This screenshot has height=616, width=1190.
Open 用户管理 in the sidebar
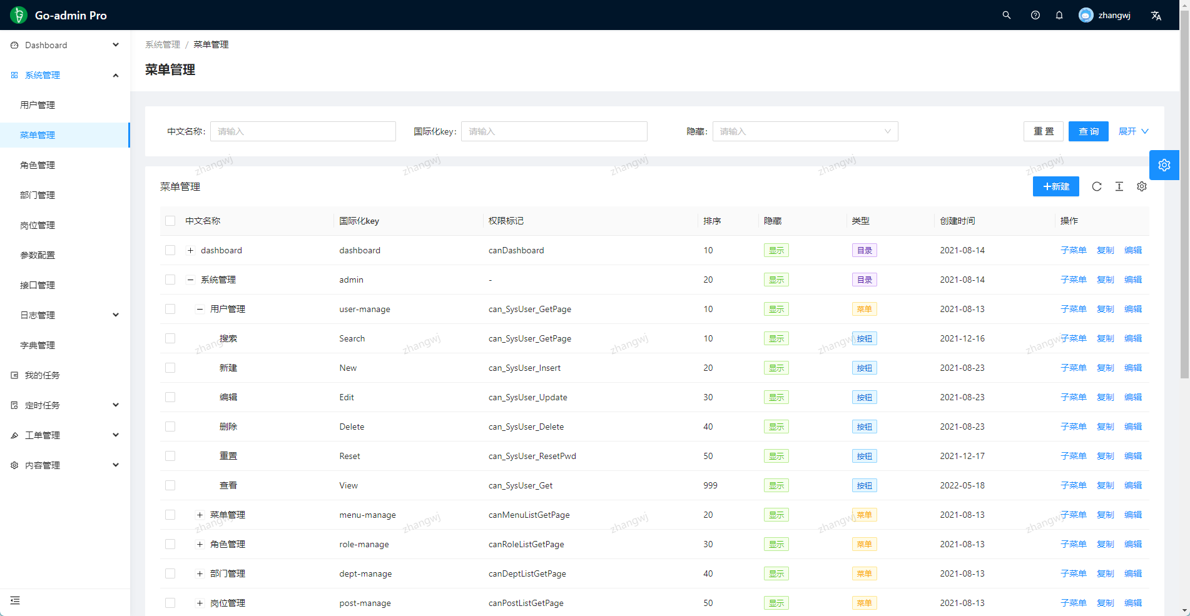click(65, 105)
